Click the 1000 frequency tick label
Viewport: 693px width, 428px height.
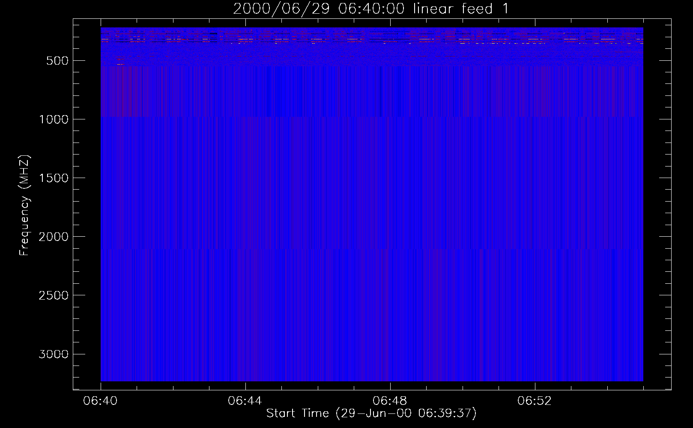(54, 119)
